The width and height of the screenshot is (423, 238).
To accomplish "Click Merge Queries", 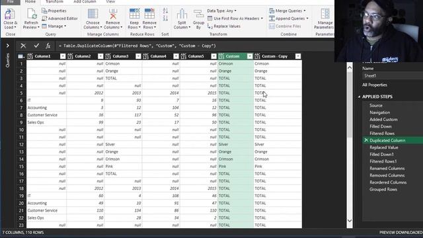I will (x=288, y=11).
